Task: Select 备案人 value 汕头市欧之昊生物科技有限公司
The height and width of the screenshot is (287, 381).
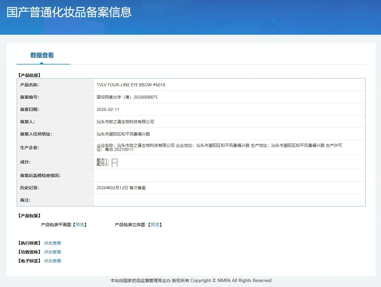Action: click(x=125, y=122)
